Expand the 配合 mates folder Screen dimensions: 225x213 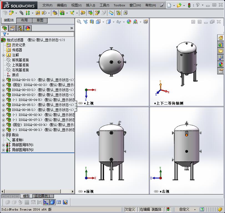click(3, 135)
